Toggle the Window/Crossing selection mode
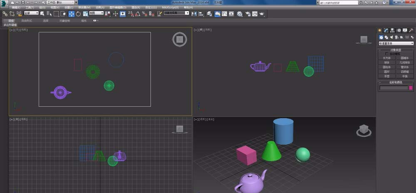Viewport: 416px width, 193px height. coord(63,14)
